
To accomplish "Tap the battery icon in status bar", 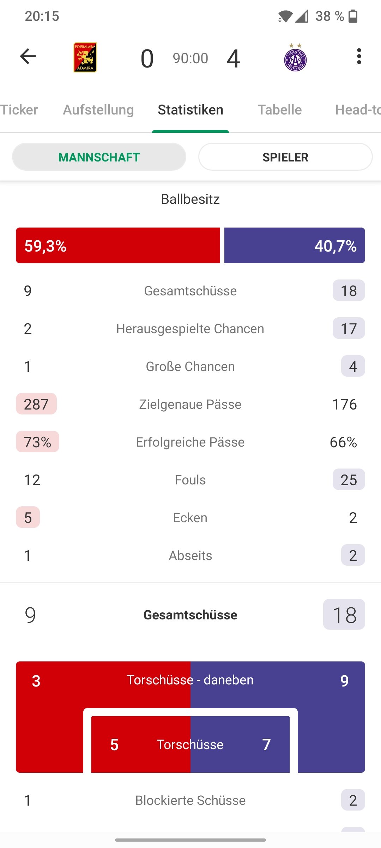I will tap(353, 16).
